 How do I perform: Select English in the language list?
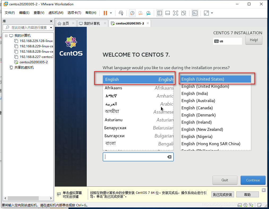coord(138,80)
